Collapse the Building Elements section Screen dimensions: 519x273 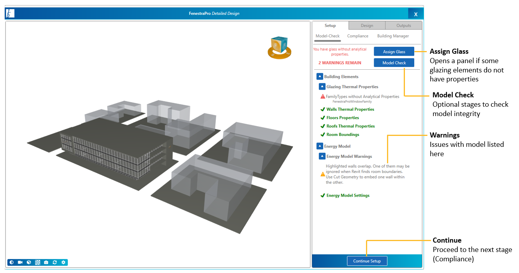pos(320,77)
